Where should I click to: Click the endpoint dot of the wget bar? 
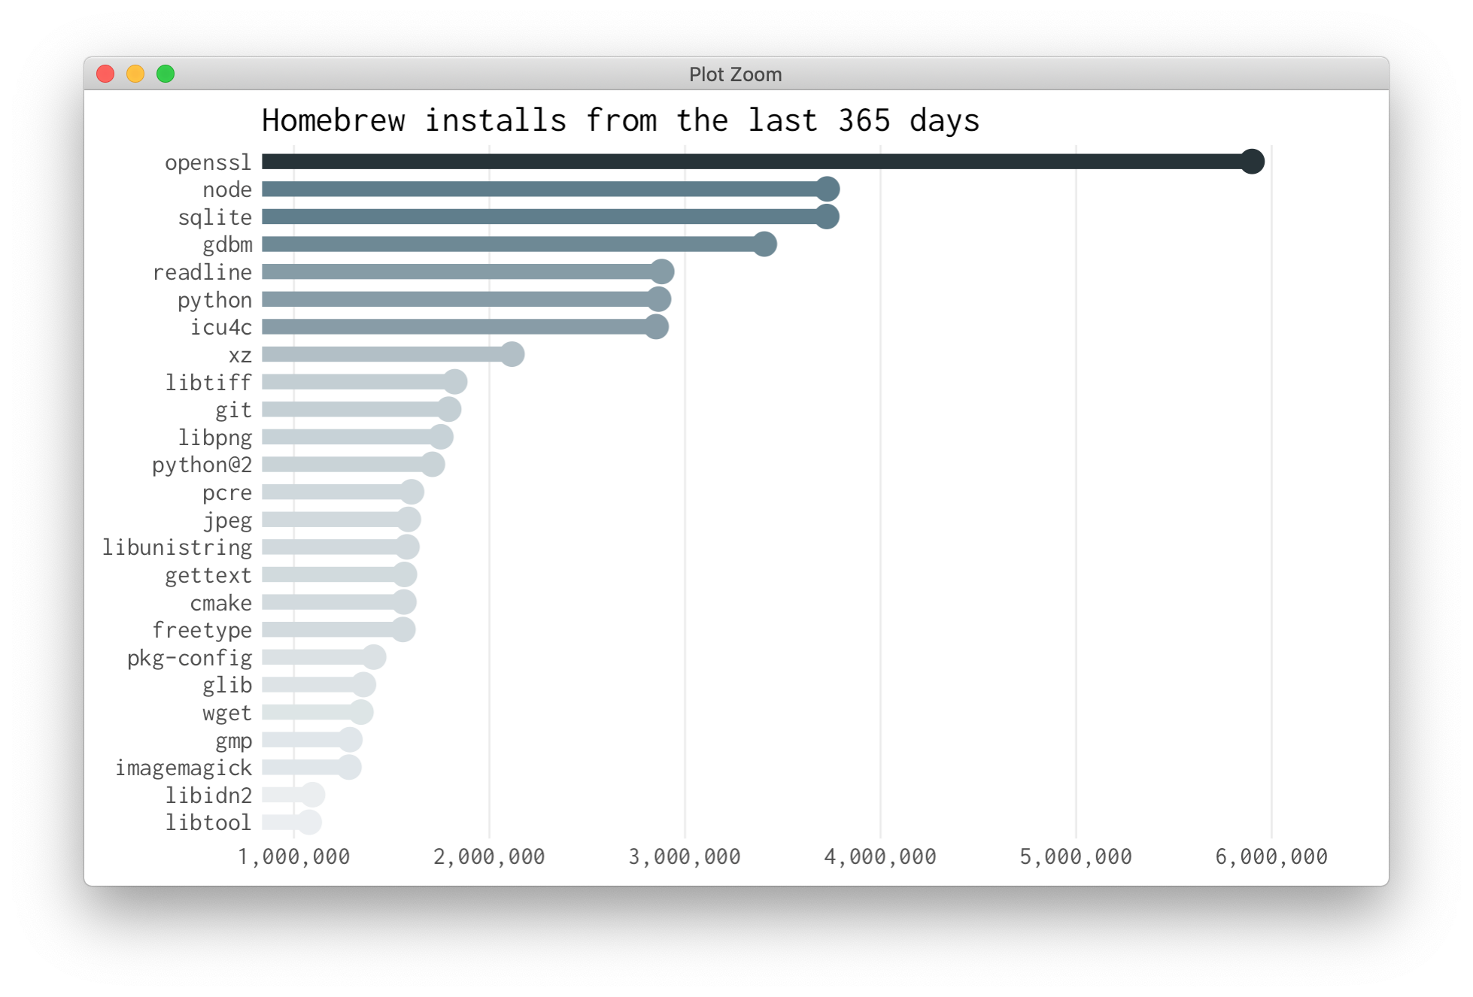(x=361, y=712)
